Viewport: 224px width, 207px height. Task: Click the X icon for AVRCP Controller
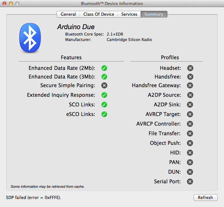[x=190, y=124]
